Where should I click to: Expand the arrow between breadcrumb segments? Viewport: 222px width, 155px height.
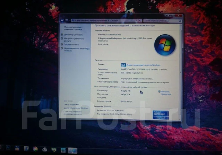tap(109, 21)
